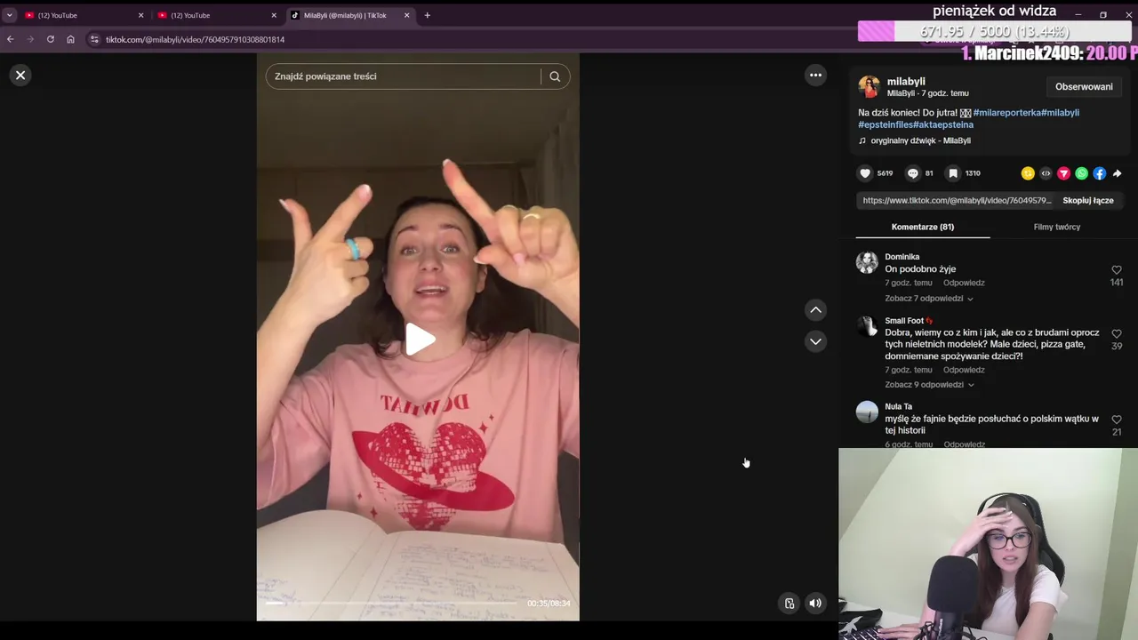The width and height of the screenshot is (1138, 640).
Task: Bookmark the video with the save icon
Action: point(952,173)
